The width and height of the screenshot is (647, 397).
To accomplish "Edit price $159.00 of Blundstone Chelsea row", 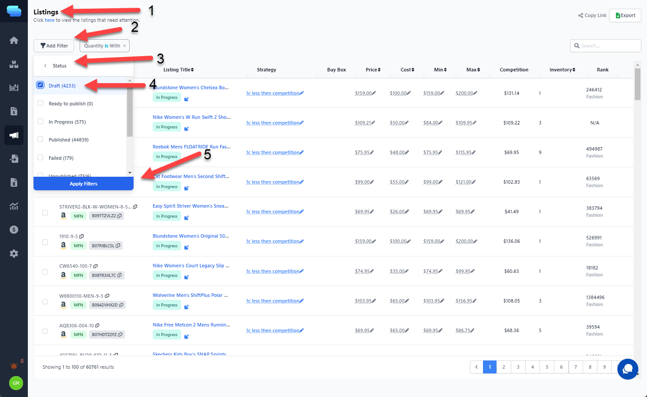I will (374, 93).
